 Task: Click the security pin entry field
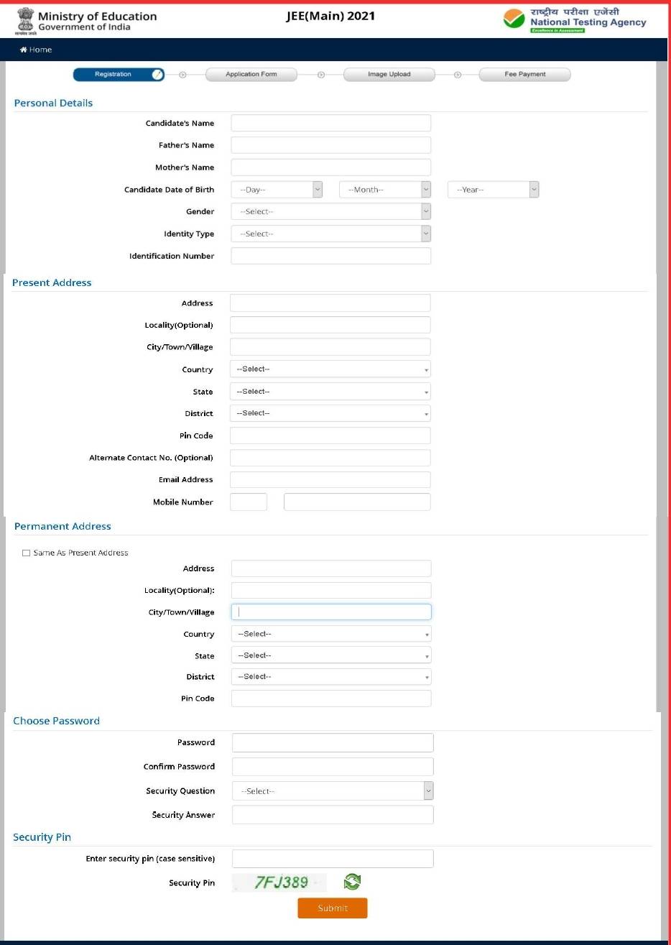[x=332, y=858]
